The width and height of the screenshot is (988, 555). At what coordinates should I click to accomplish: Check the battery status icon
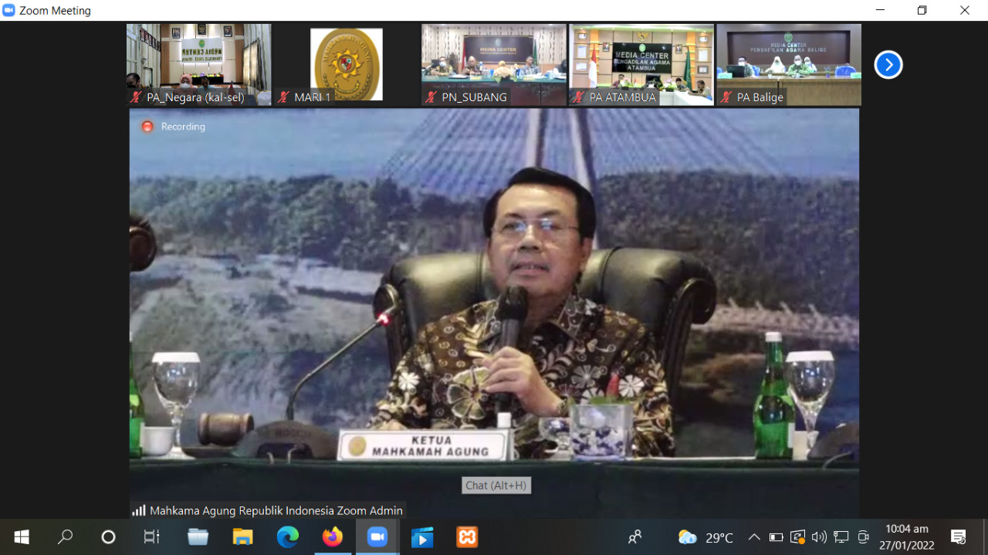[777, 537]
